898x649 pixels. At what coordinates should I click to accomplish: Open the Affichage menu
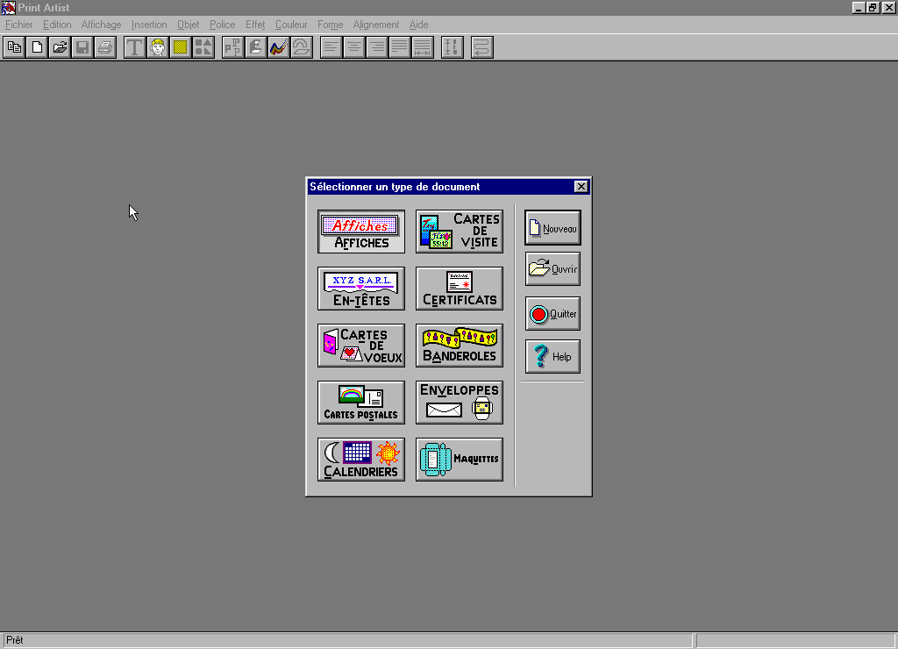(102, 25)
